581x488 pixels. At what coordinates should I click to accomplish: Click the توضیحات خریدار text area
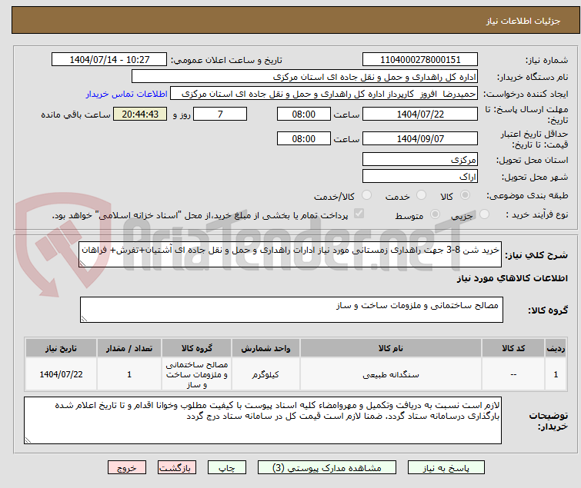click(x=262, y=420)
